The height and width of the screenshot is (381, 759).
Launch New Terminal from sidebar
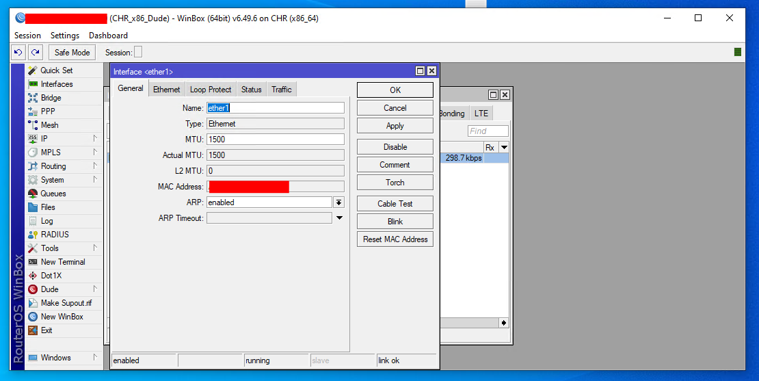point(64,261)
